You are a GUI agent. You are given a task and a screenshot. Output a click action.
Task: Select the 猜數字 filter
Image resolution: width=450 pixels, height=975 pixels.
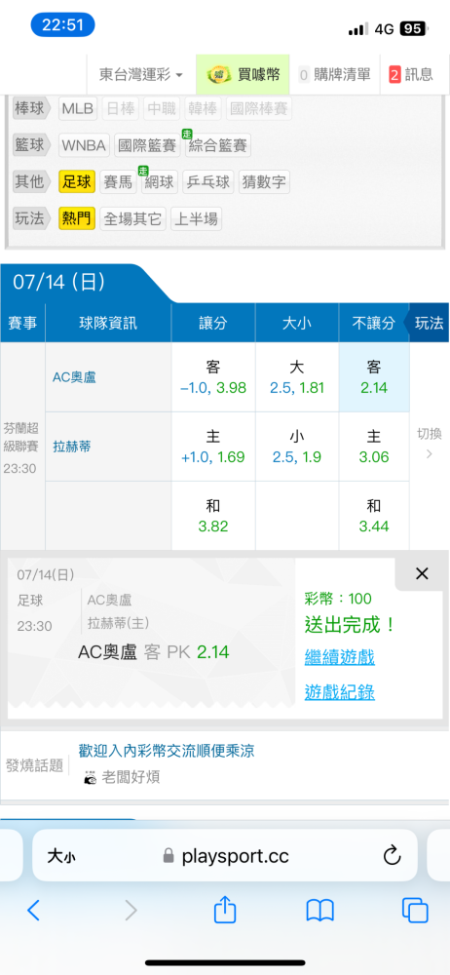click(264, 182)
